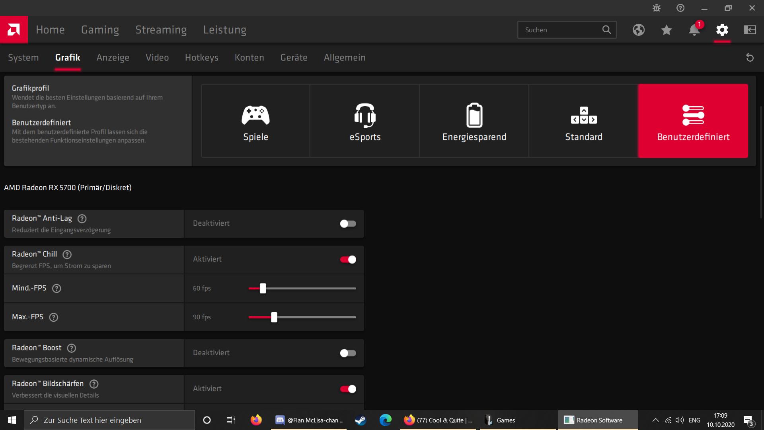This screenshot has height=430, width=764.
Task: Click the AMD logo home icon
Action: click(14, 29)
